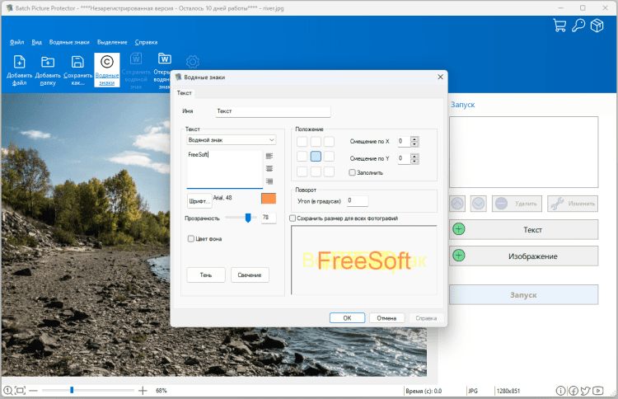Select the Текст tab in the dialog
618x399 pixels.
click(184, 93)
